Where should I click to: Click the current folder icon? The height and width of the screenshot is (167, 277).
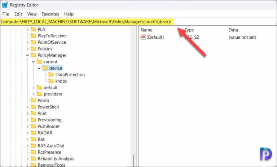point(39,61)
